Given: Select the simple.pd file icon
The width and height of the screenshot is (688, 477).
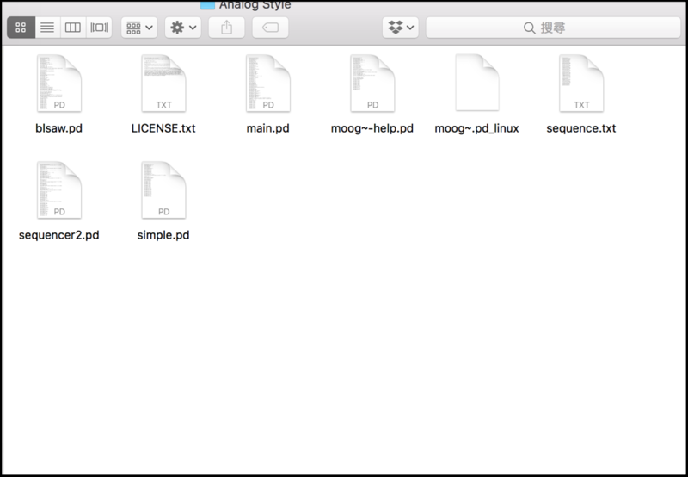Looking at the screenshot, I should tap(163, 189).
